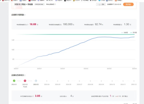This screenshot has height=104, width=144.
Task: Click the 1 个月 failed months value
Action: point(112,96)
